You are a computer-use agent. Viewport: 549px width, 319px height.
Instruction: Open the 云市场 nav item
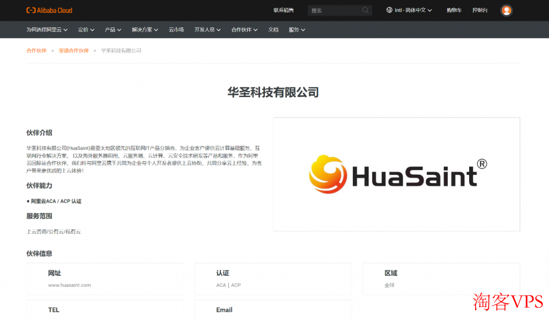(176, 30)
